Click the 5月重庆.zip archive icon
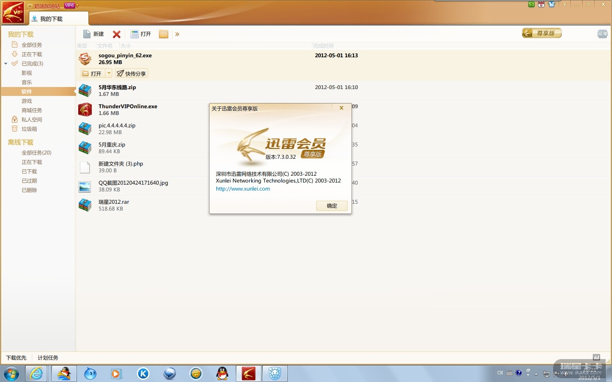Viewport: 612px width, 382px height. point(85,148)
